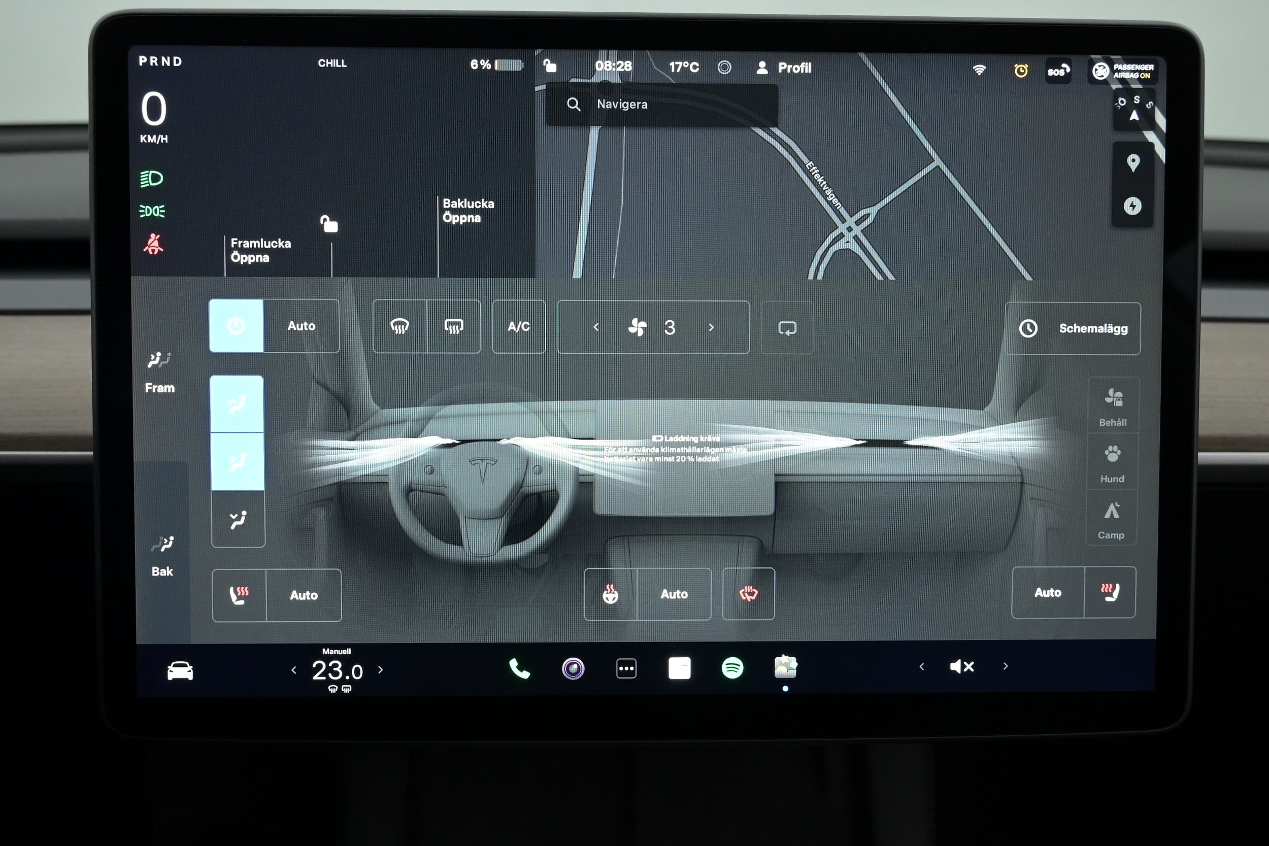Activate the steering wheel heater

610,594
